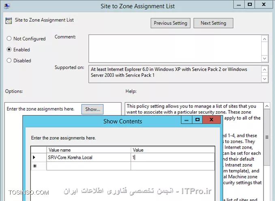This screenshot has height=201, width=275.
Task: Click empty Value cell in new row
Action: point(172,166)
